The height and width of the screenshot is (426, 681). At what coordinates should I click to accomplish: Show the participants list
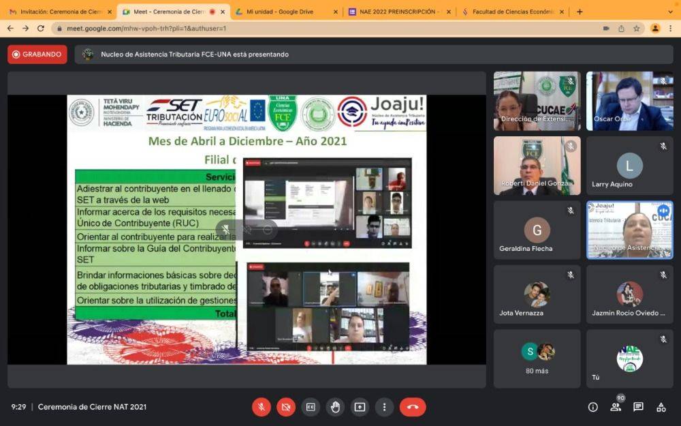coord(616,407)
